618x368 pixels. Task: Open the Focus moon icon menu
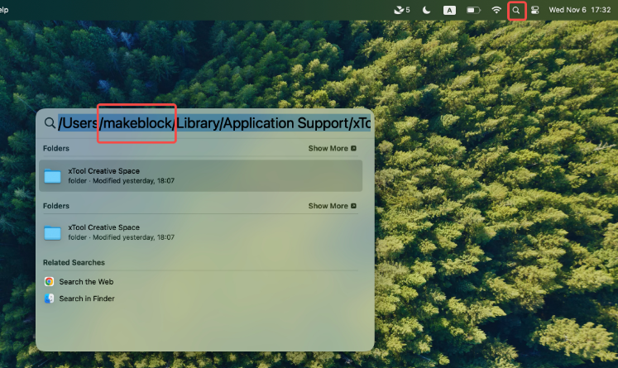coord(426,10)
